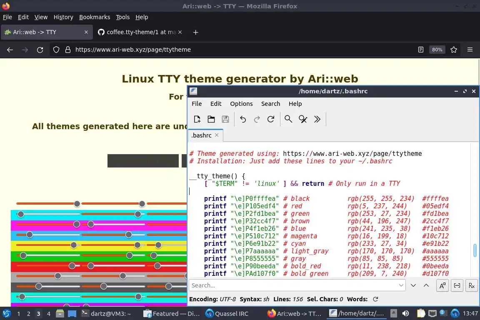Image resolution: width=480 pixels, height=320 pixels.
Task: Open the FeatherPad Options menu
Action: coord(241,104)
